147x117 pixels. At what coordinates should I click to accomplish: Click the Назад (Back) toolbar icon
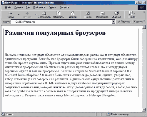10,13
